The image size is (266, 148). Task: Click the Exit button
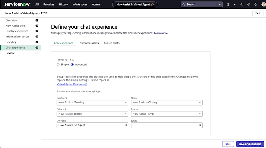point(258,13)
